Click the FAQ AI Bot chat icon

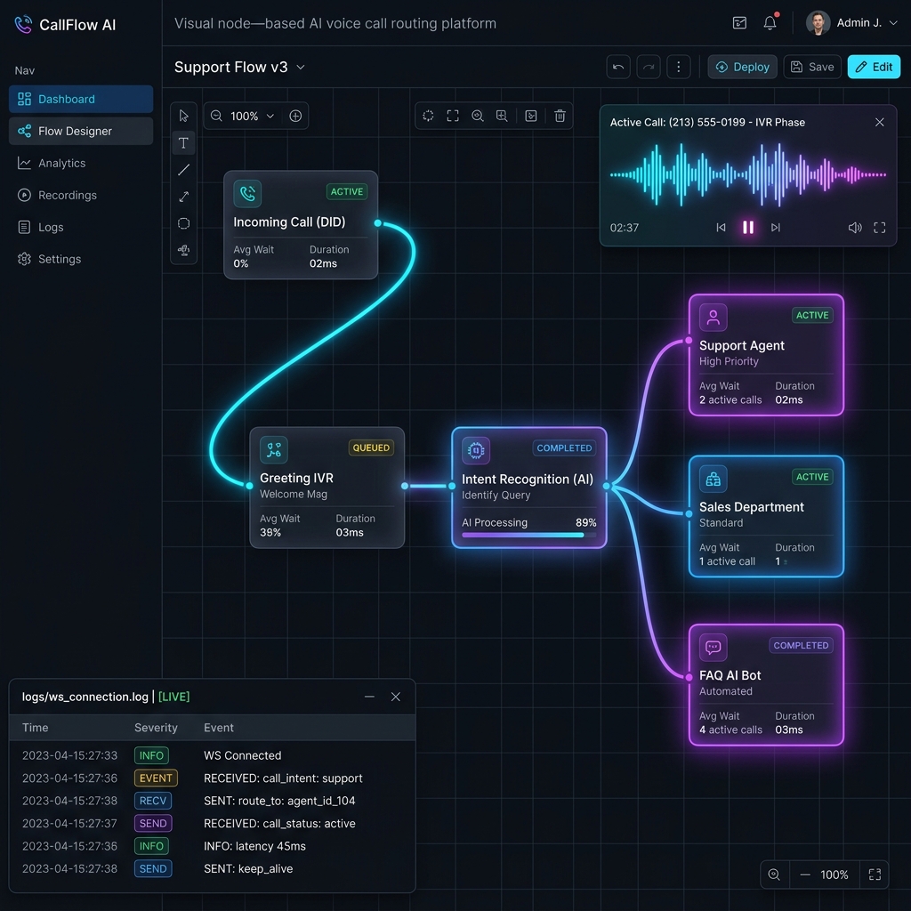click(713, 648)
